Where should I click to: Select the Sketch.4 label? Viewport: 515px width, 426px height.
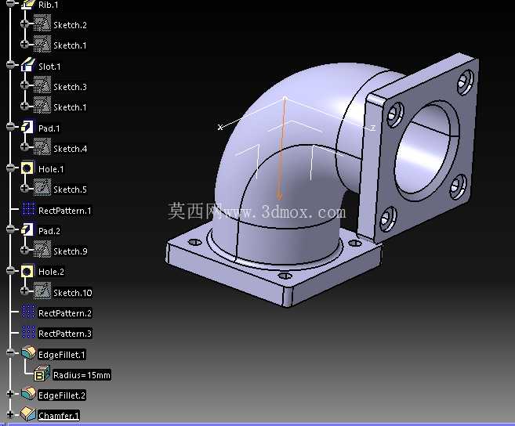[x=71, y=149]
